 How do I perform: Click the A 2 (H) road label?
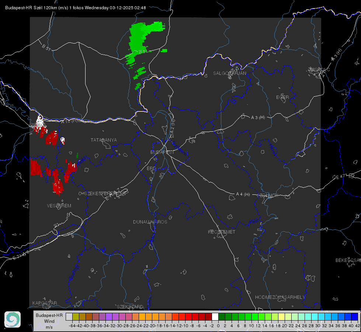(173, 126)
